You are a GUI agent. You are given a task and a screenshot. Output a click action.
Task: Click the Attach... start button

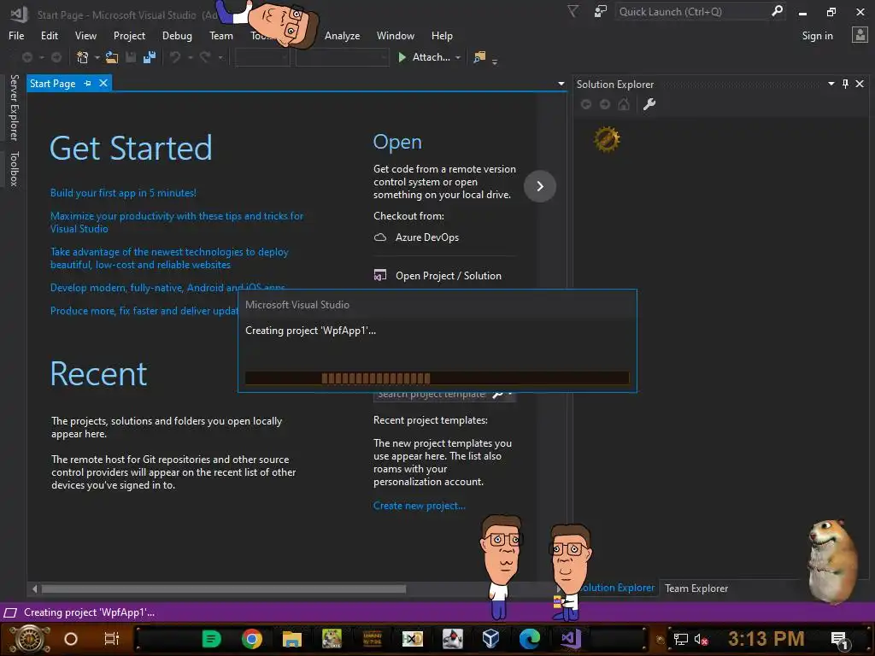point(425,57)
